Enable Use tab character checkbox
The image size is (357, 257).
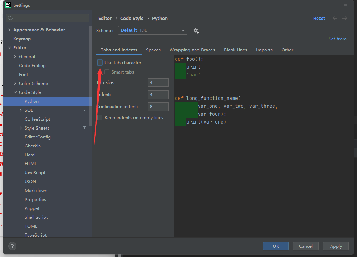click(100, 63)
